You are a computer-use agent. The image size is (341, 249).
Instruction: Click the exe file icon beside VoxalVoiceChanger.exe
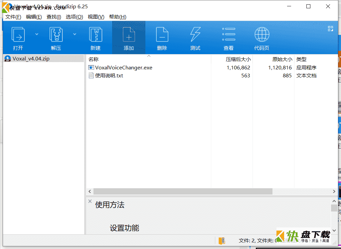point(91,67)
